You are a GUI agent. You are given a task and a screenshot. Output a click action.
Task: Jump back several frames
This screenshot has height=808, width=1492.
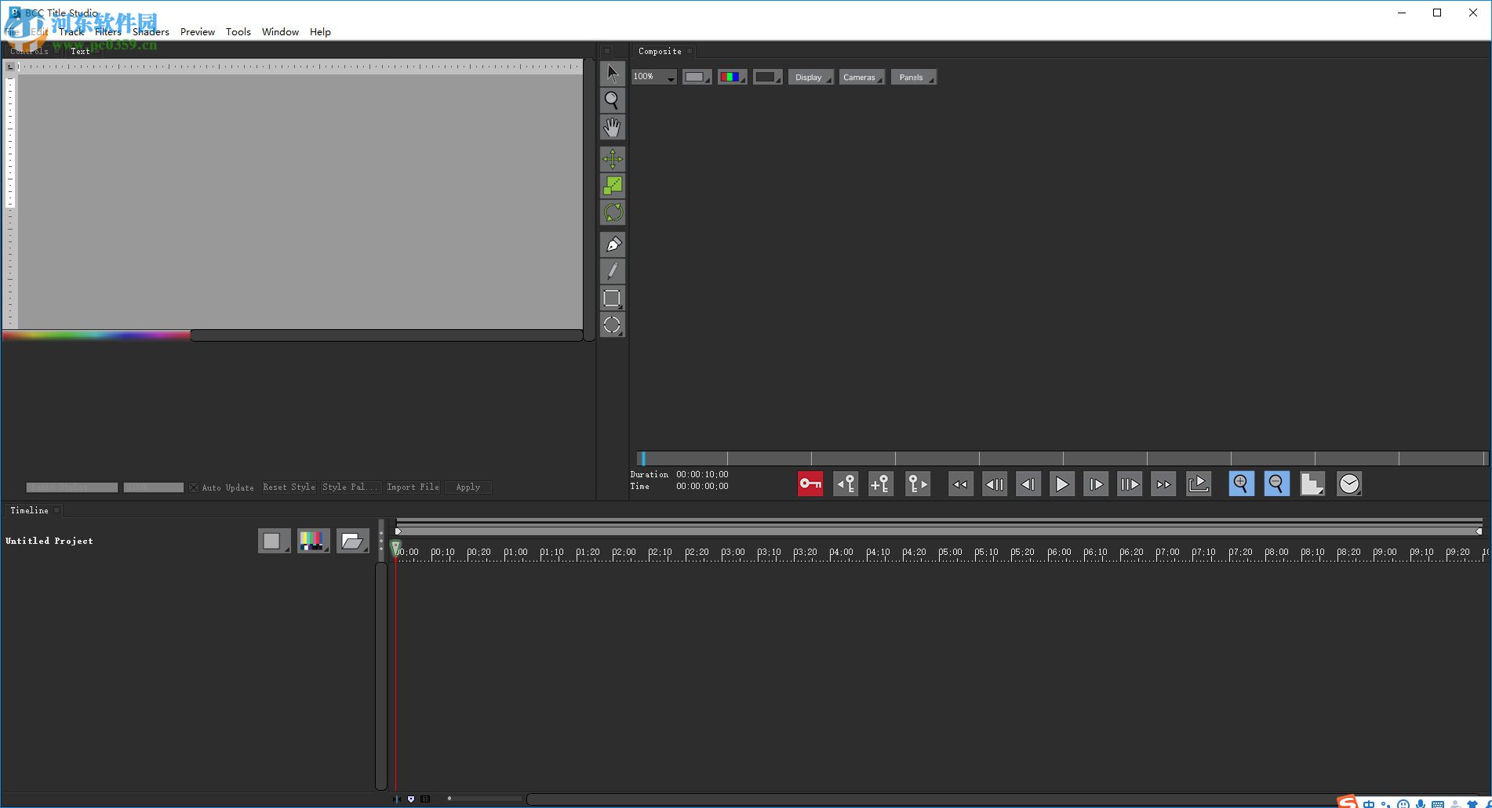click(x=995, y=484)
